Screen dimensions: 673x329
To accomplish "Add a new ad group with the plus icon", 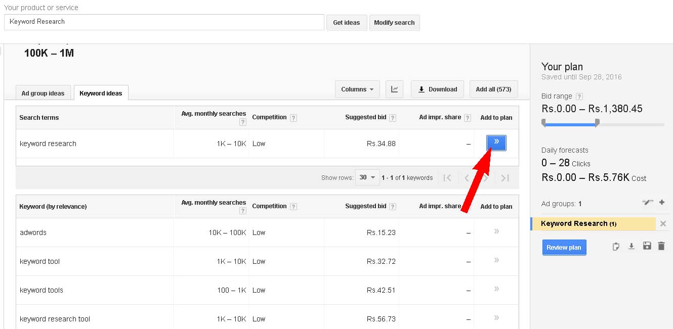I will pos(662,202).
